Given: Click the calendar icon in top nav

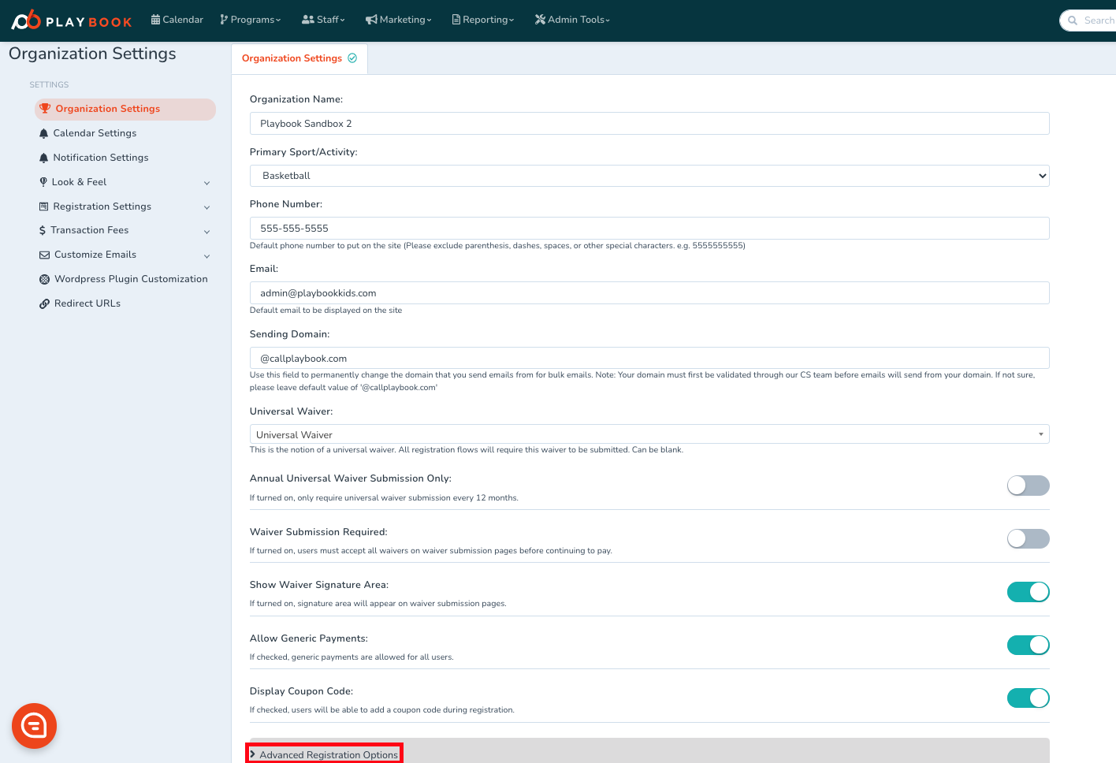Looking at the screenshot, I should pos(155,20).
